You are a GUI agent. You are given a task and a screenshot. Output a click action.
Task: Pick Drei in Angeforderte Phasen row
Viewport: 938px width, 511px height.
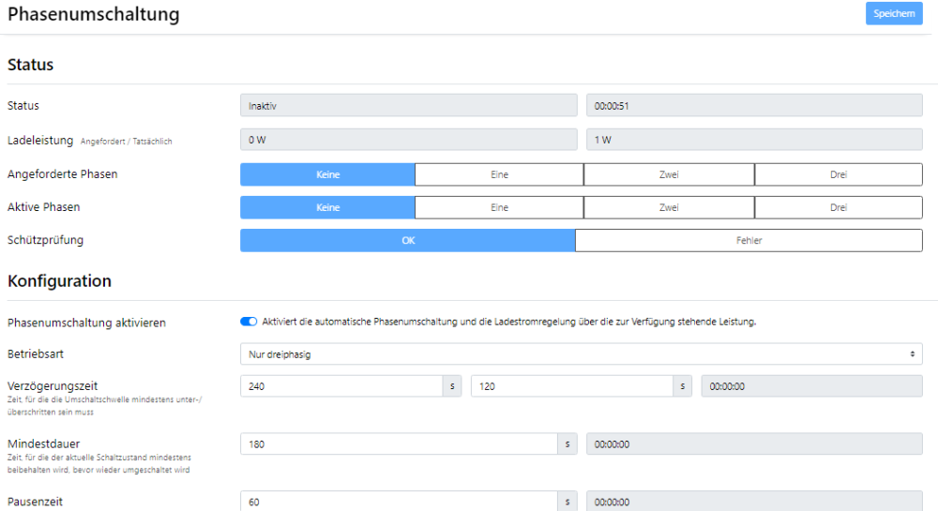click(x=838, y=174)
